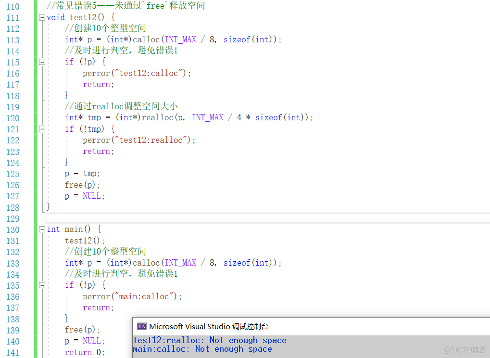Click INT_MAX macro on line 113
This screenshot has width=490, height=358.
(181, 40)
